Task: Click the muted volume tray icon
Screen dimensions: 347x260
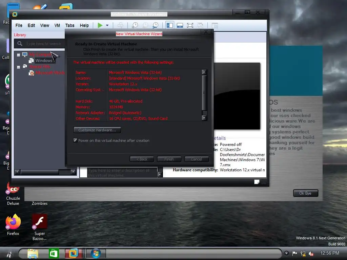Action: [x=311, y=254]
